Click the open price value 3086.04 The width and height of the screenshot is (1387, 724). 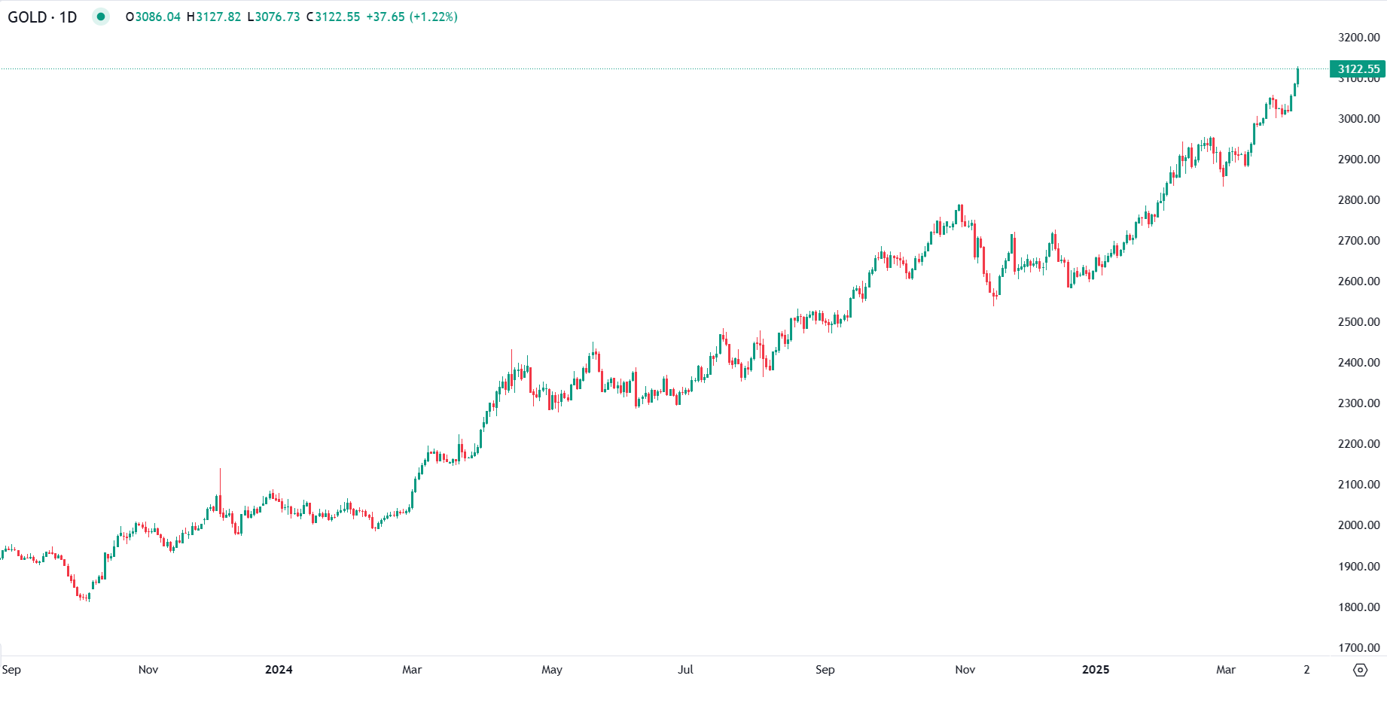pos(157,17)
